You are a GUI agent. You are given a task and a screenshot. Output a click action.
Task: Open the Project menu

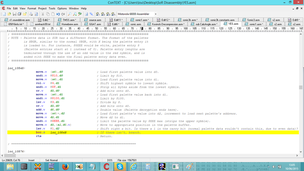(x=42, y=8)
